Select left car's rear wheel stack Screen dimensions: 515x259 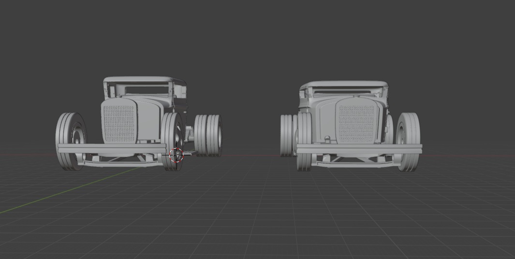(x=208, y=135)
